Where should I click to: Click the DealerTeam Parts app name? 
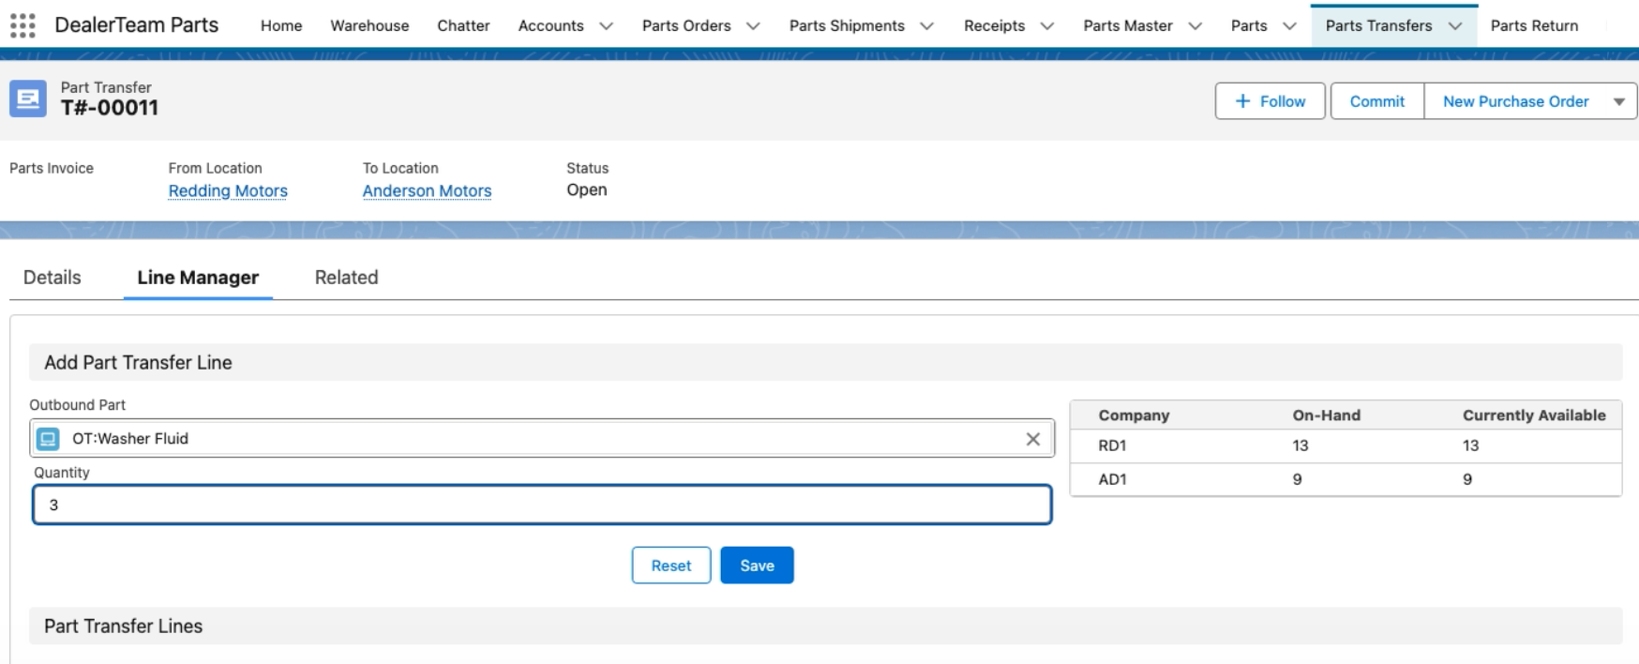coord(137,25)
